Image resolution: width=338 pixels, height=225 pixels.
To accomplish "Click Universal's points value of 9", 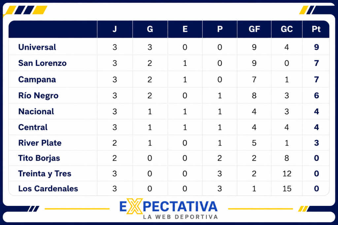I will (x=317, y=47).
